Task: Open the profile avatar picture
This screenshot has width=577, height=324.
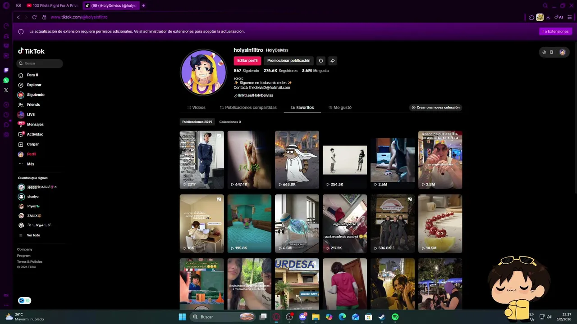Action: [203, 72]
